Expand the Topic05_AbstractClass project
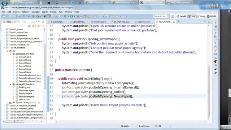Viewport: 231px width, 130px height. 4,45
